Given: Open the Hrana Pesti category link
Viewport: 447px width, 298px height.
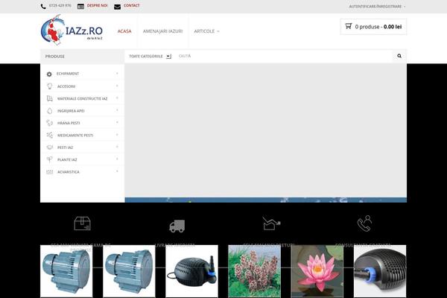Looking at the screenshot, I should [69, 123].
